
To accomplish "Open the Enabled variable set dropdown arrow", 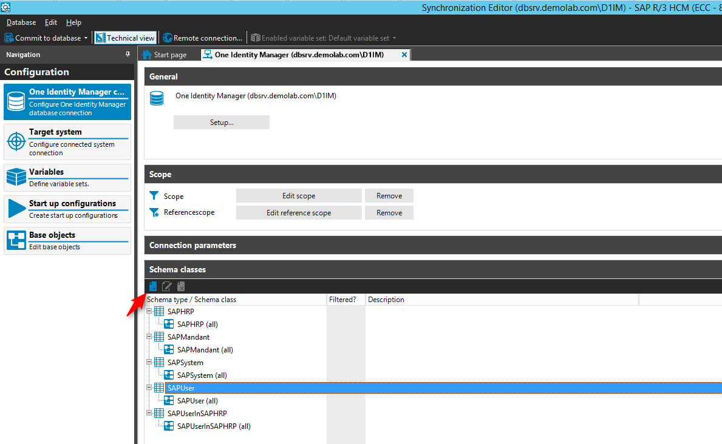I will (394, 38).
